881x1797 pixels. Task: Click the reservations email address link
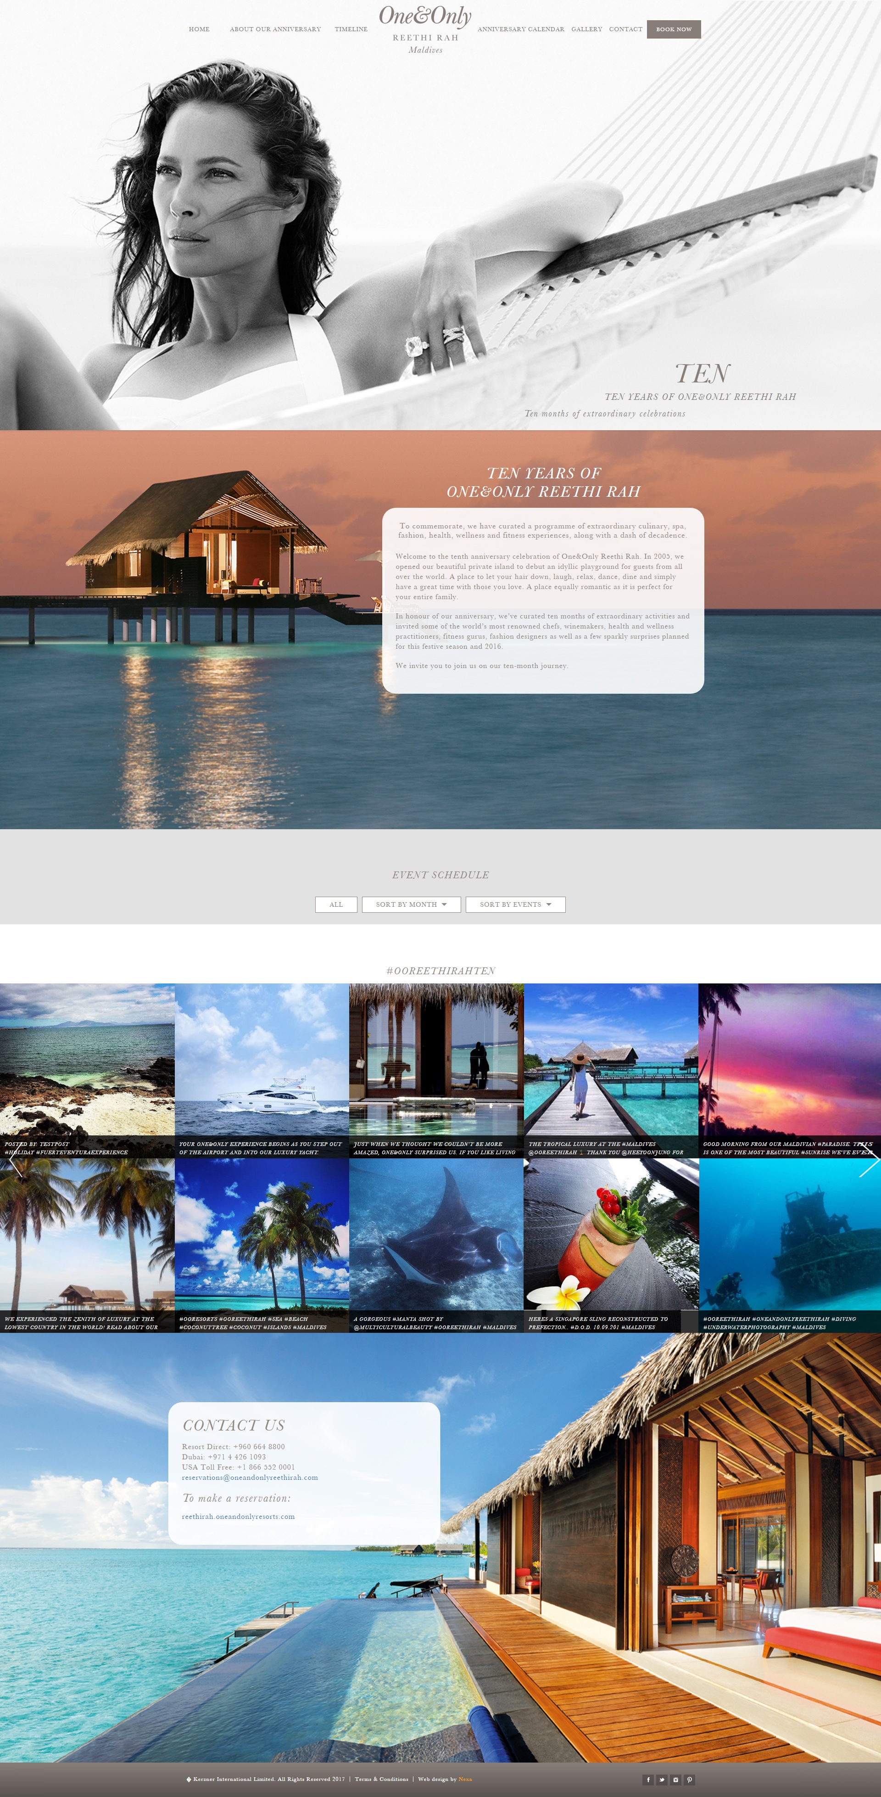(250, 1477)
